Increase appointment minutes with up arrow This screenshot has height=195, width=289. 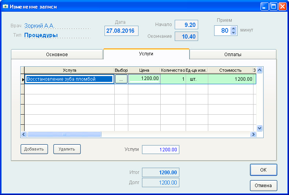point(234,28)
